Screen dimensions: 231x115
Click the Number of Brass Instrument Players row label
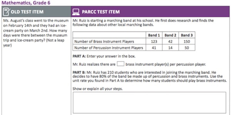coord(104,42)
